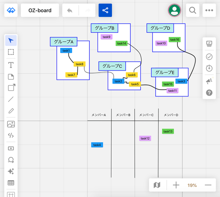Insert a table from sidebar
The image size is (220, 197).
11,183
